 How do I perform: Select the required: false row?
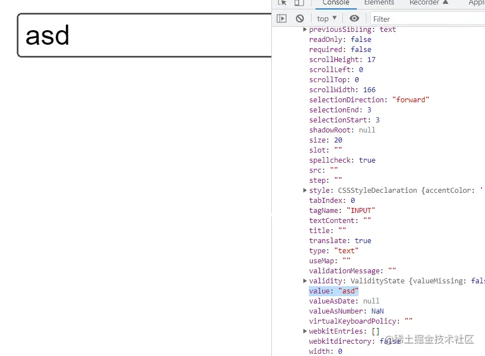click(340, 49)
